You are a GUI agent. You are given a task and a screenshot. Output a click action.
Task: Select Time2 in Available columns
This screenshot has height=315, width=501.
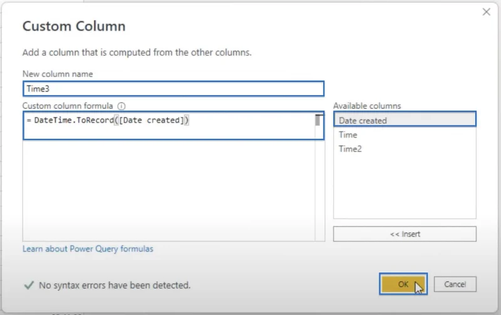point(405,149)
